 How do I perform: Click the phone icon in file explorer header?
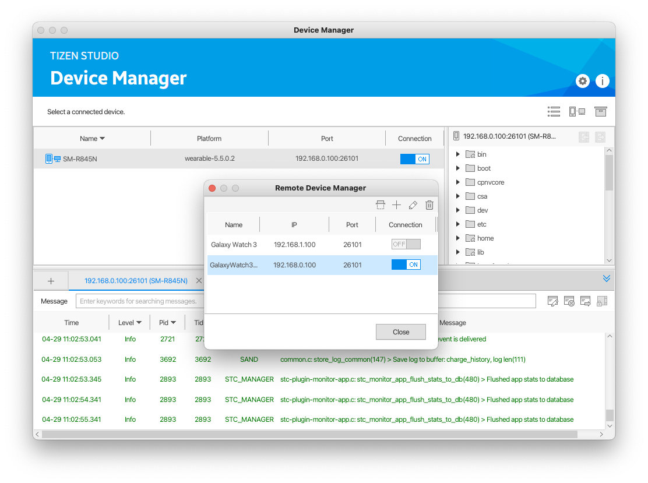click(x=456, y=136)
